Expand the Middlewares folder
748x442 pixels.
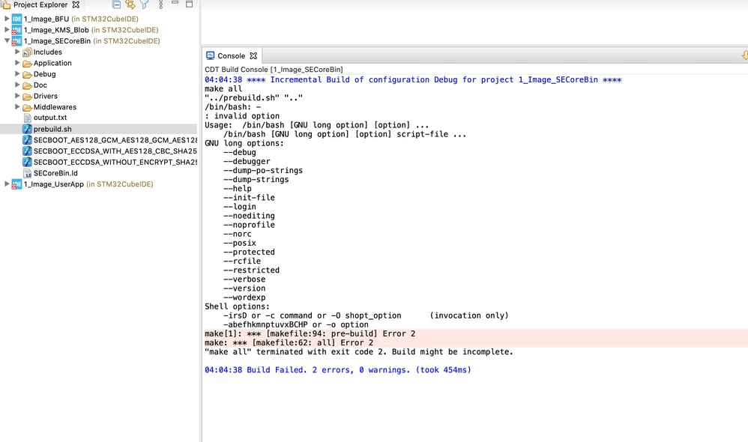17,107
